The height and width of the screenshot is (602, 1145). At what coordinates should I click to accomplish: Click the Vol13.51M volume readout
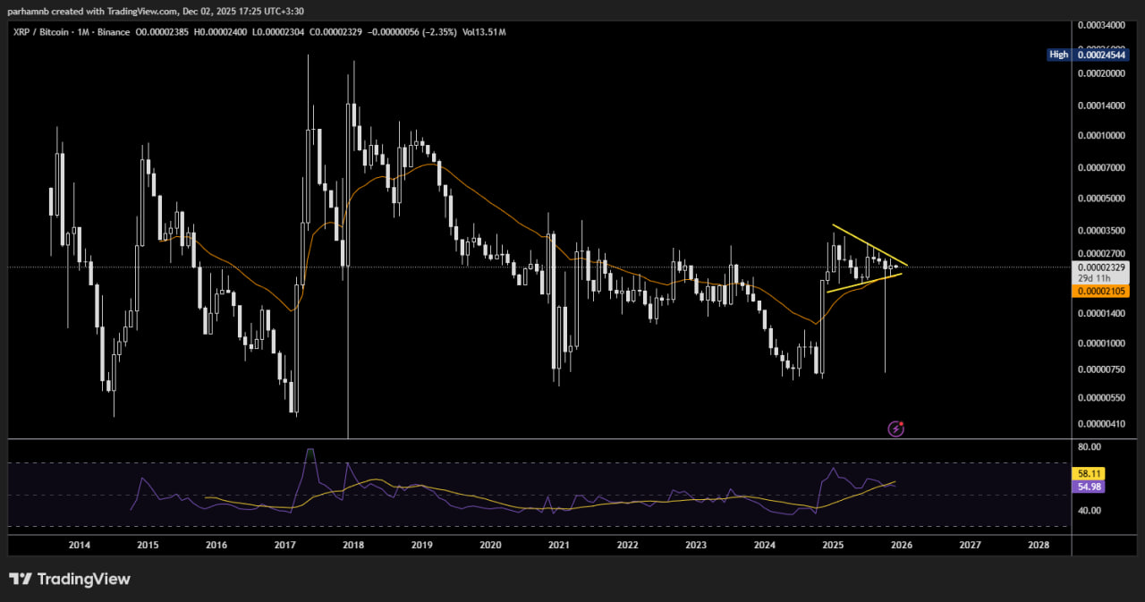click(487, 31)
